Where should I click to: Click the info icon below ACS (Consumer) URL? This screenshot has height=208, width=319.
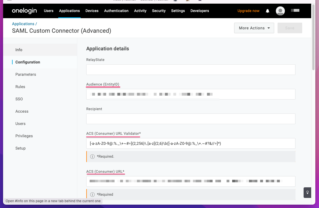tap(92, 195)
